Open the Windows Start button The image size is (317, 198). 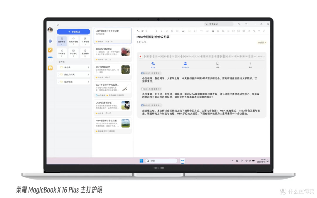click(141, 161)
